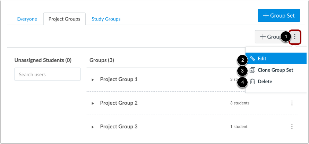
Task: Switch to the Everyone tab
Action: [27, 19]
